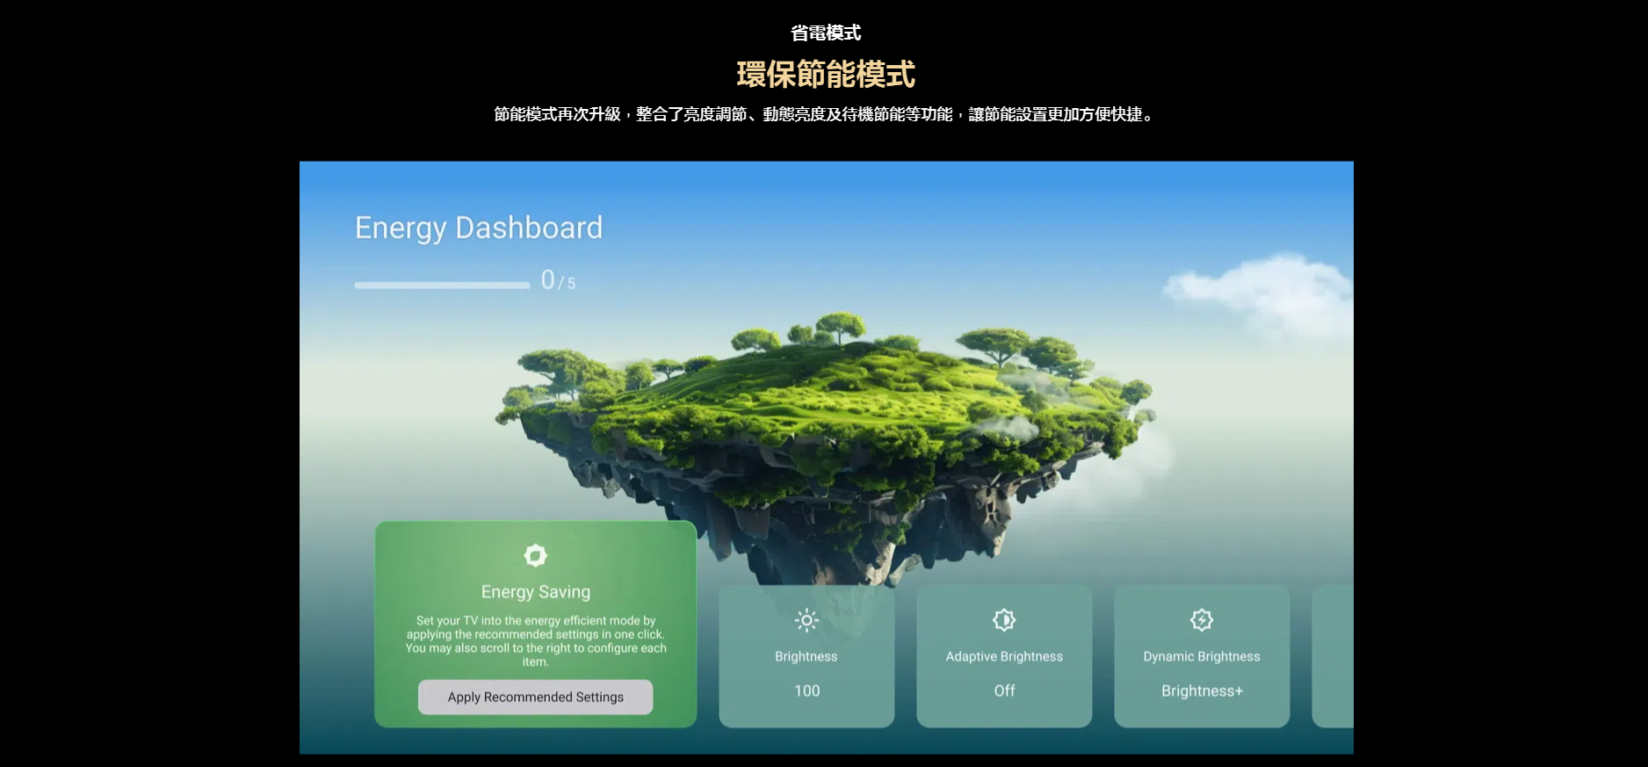The height and width of the screenshot is (767, 1648).
Task: Click the 省電模式 heading at top
Action: pyautogui.click(x=825, y=33)
